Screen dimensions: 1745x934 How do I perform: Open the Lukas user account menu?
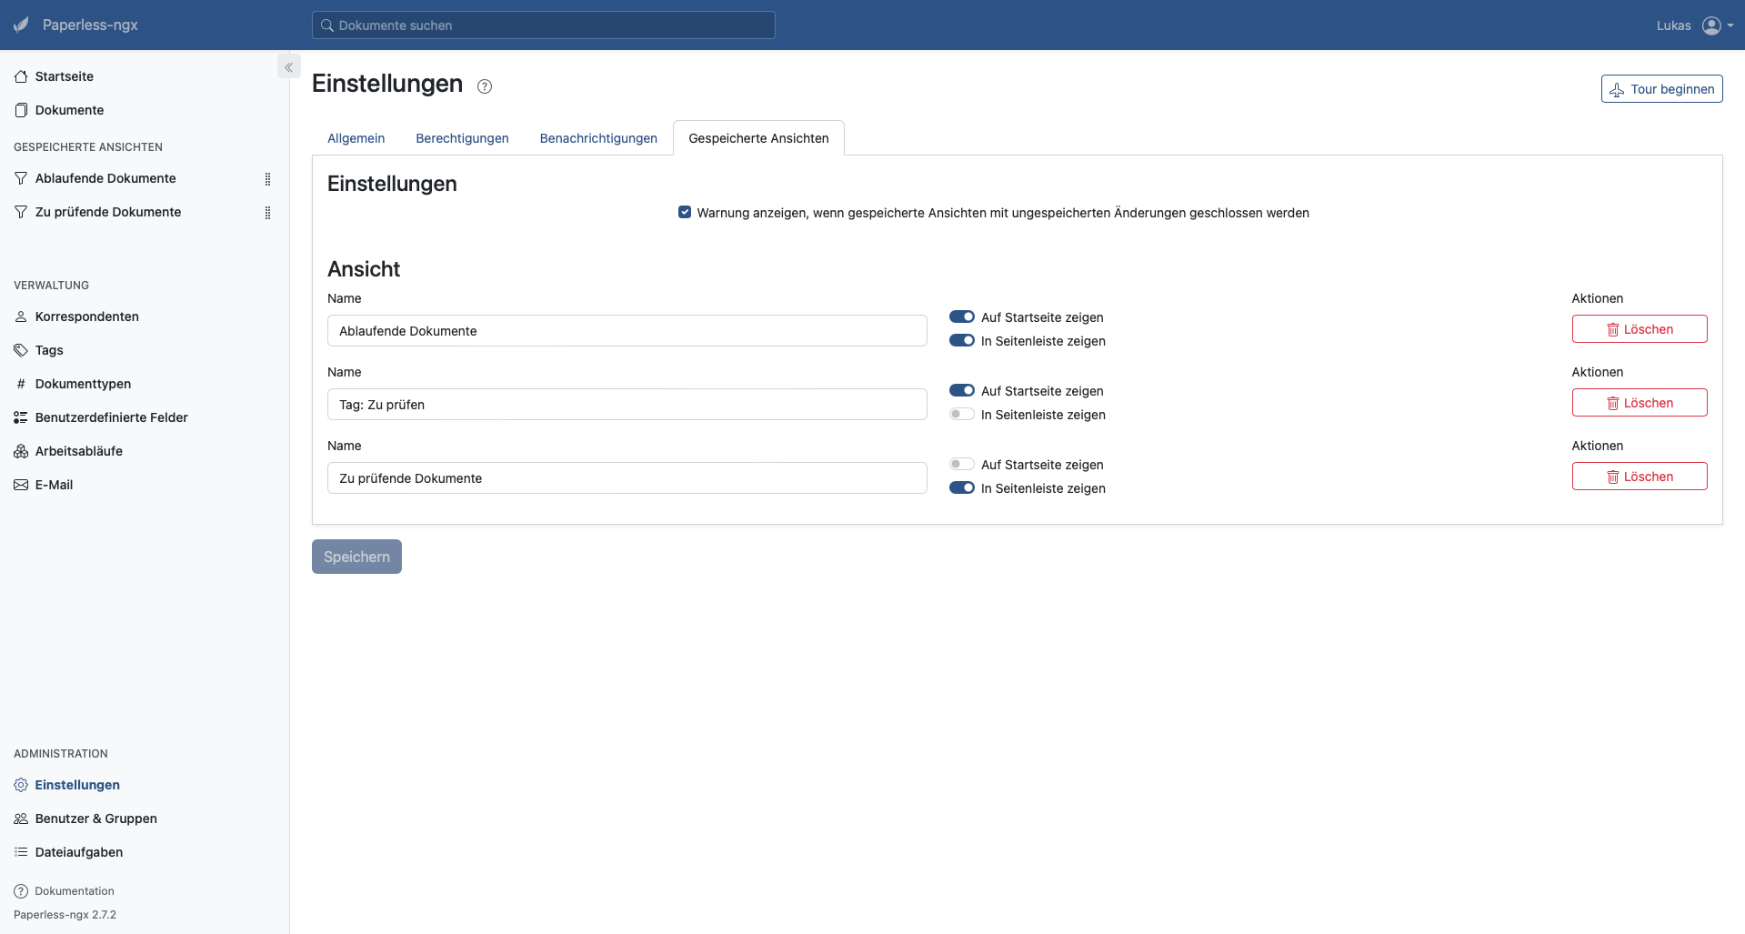tap(1693, 25)
